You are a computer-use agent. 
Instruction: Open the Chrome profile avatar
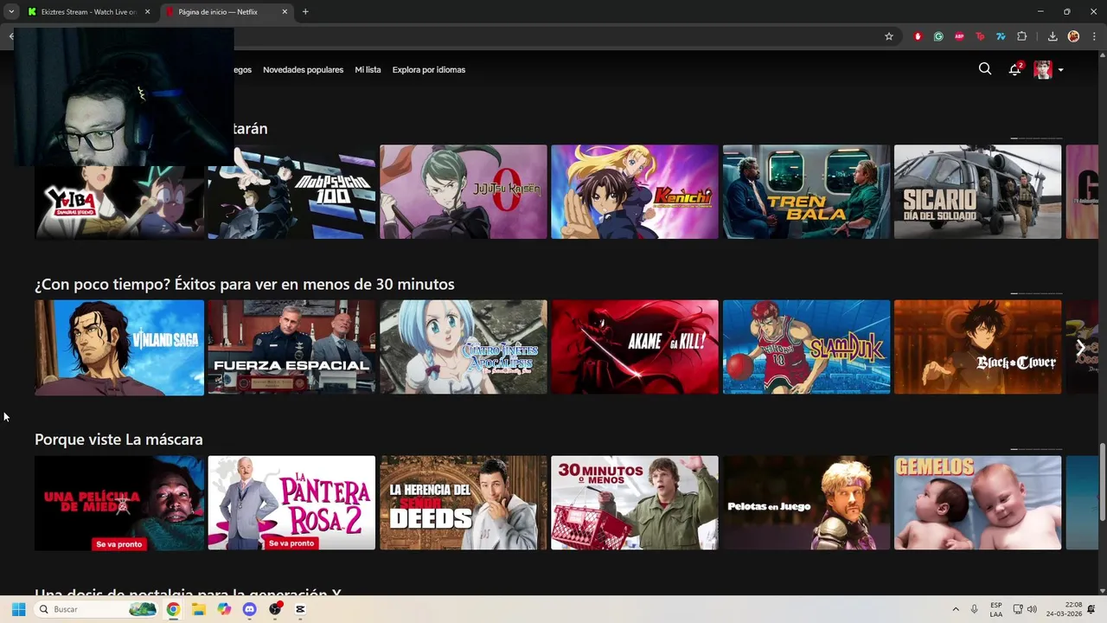(x=1073, y=36)
